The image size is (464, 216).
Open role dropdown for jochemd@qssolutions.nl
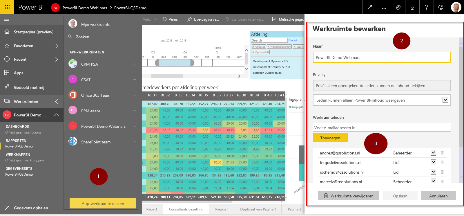pos(433,172)
